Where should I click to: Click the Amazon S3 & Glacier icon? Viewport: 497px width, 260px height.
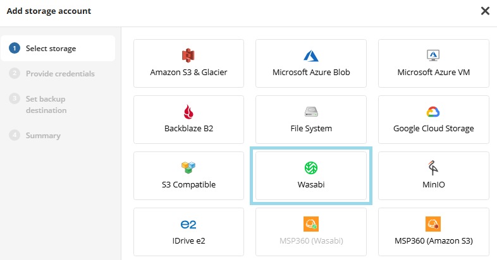pyautogui.click(x=188, y=56)
